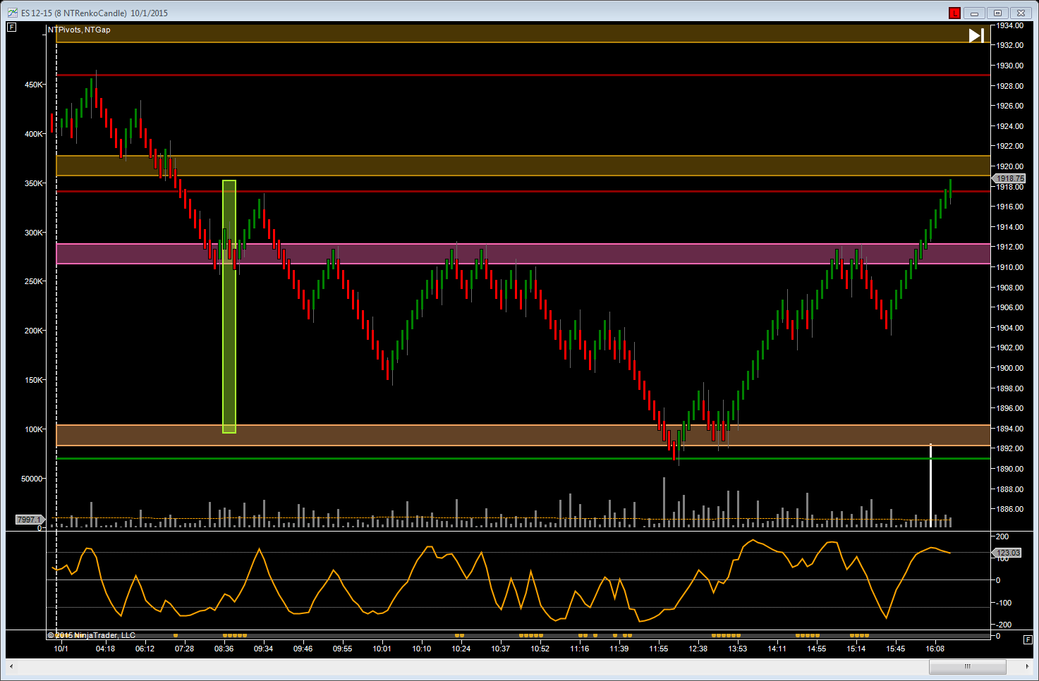Click the 200 oscillator scale label
The width and height of the screenshot is (1039, 681).
click(1002, 536)
